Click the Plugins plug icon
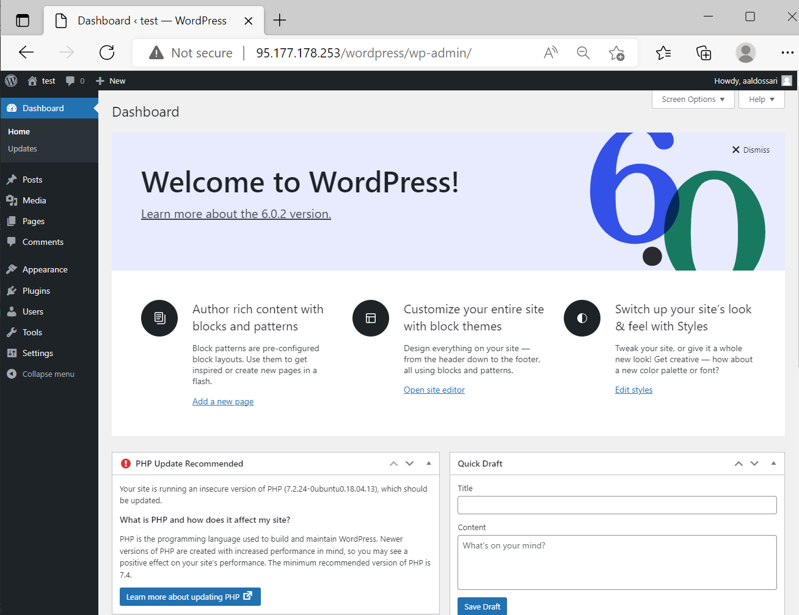The image size is (799, 615). (x=12, y=291)
